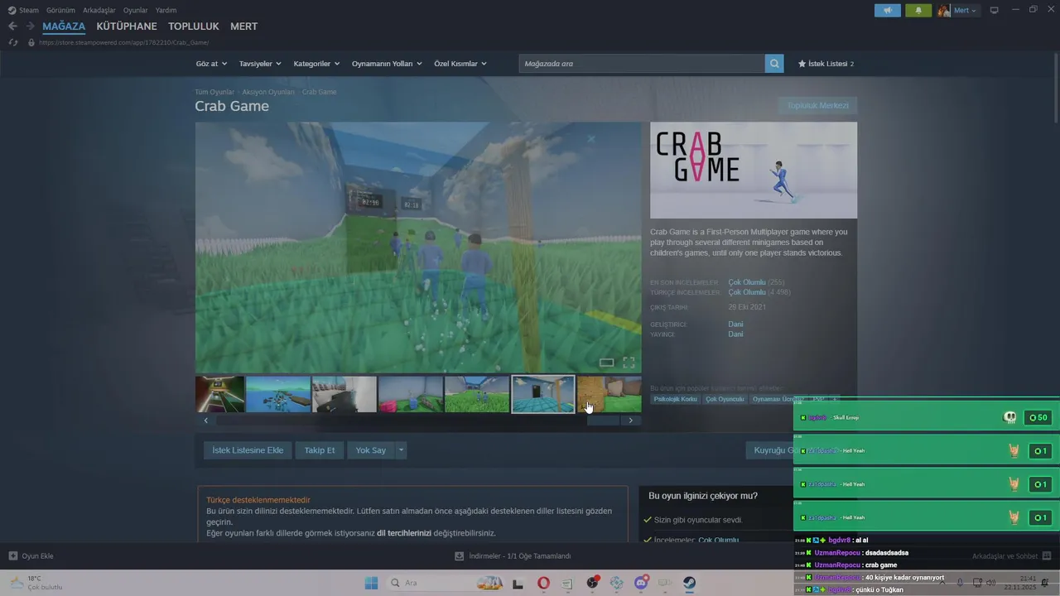Click the Steam announcements megaphone icon
The width and height of the screenshot is (1060, 596).
coord(887,11)
